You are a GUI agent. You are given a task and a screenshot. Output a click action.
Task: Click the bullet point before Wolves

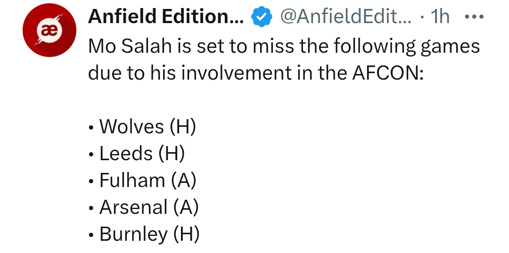pyautogui.click(x=91, y=128)
